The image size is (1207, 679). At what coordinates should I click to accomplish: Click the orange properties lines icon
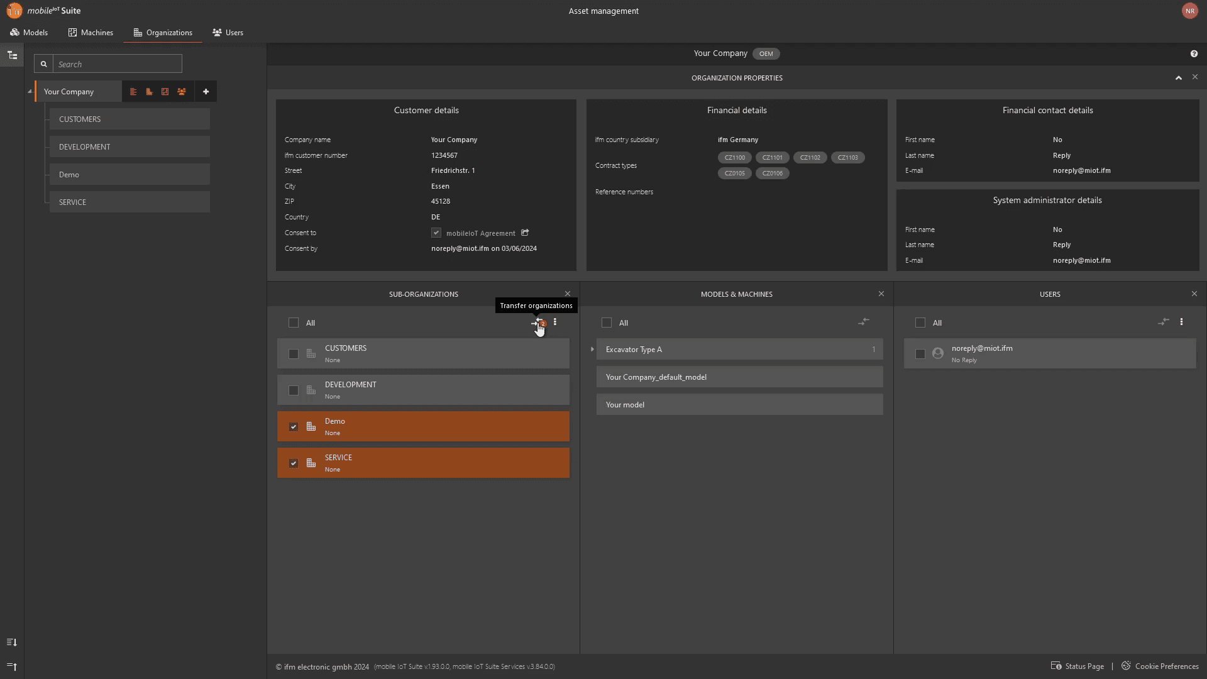coord(133,92)
